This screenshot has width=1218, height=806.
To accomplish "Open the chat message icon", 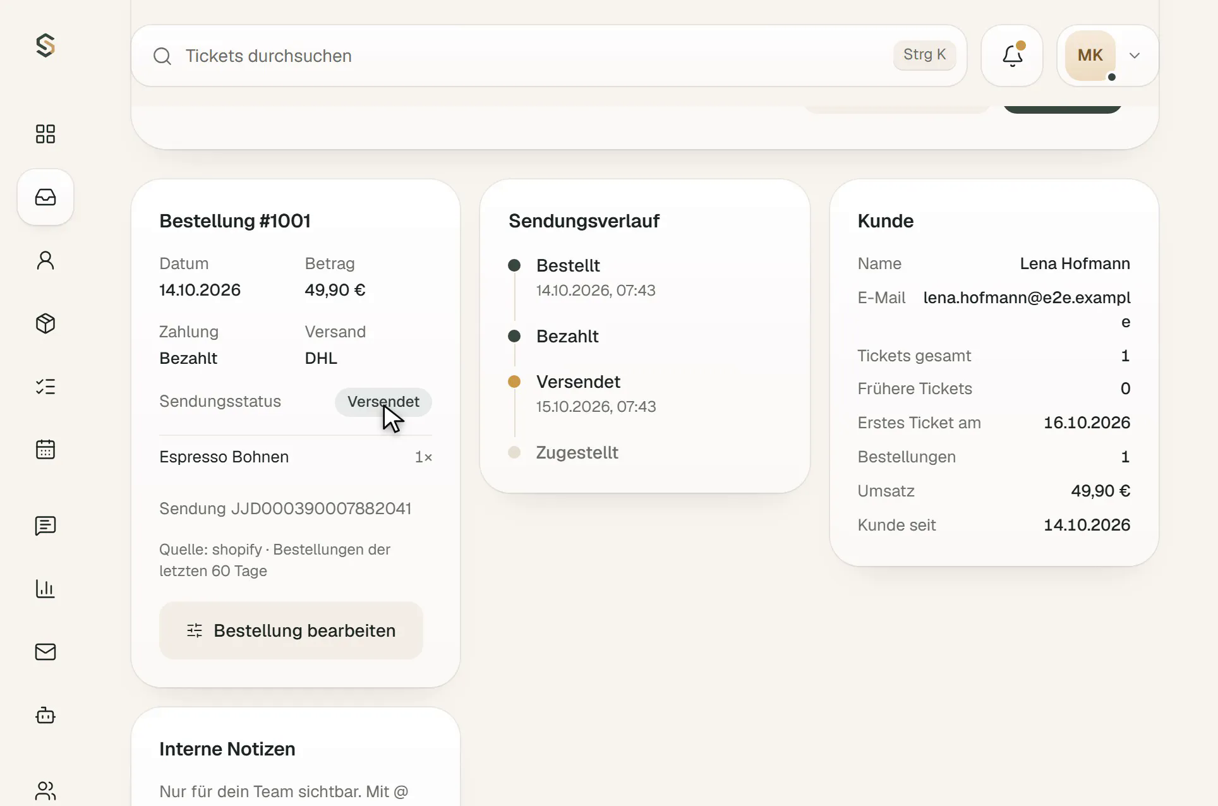I will point(45,526).
